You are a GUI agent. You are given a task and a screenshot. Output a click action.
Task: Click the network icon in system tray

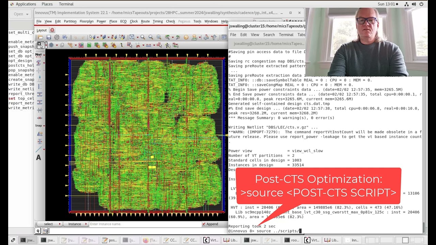tap(406, 4)
